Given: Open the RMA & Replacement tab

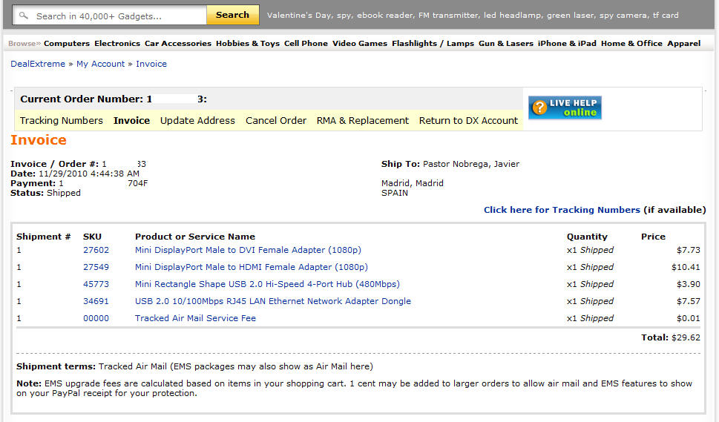Looking at the screenshot, I should point(363,120).
